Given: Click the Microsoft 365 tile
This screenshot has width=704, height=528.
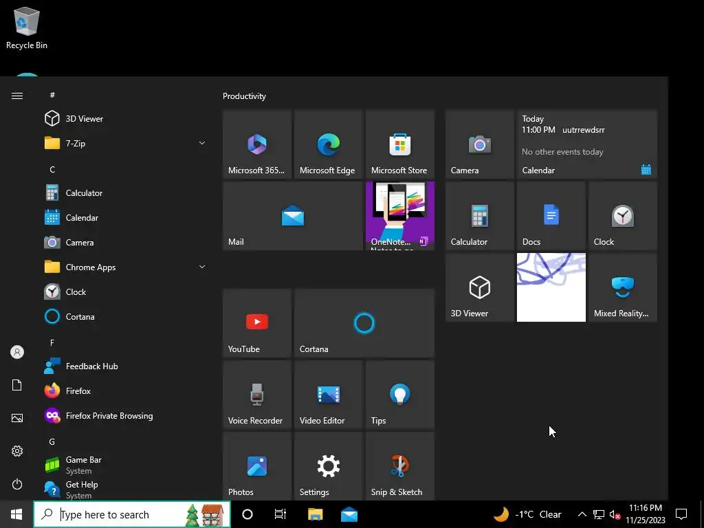Looking at the screenshot, I should point(257,144).
